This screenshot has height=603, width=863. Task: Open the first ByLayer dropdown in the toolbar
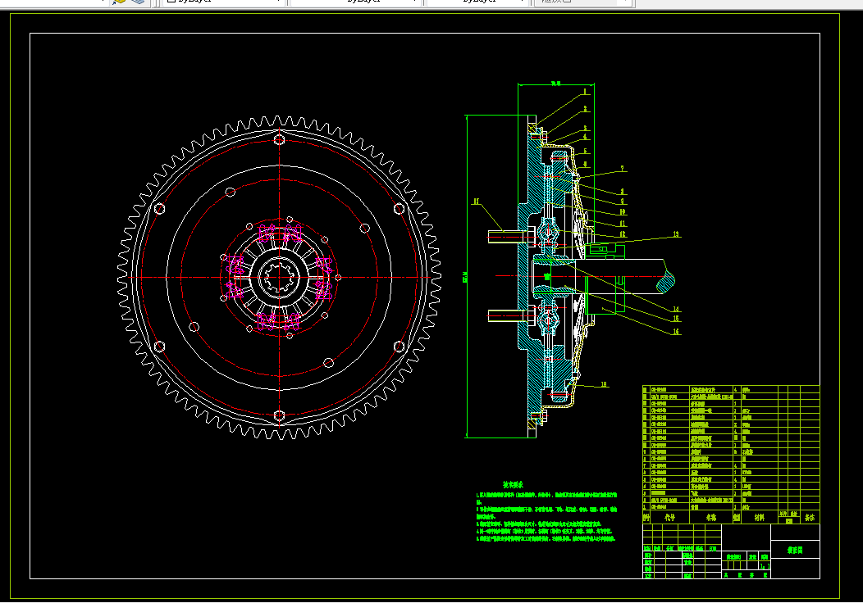(x=223, y=2)
